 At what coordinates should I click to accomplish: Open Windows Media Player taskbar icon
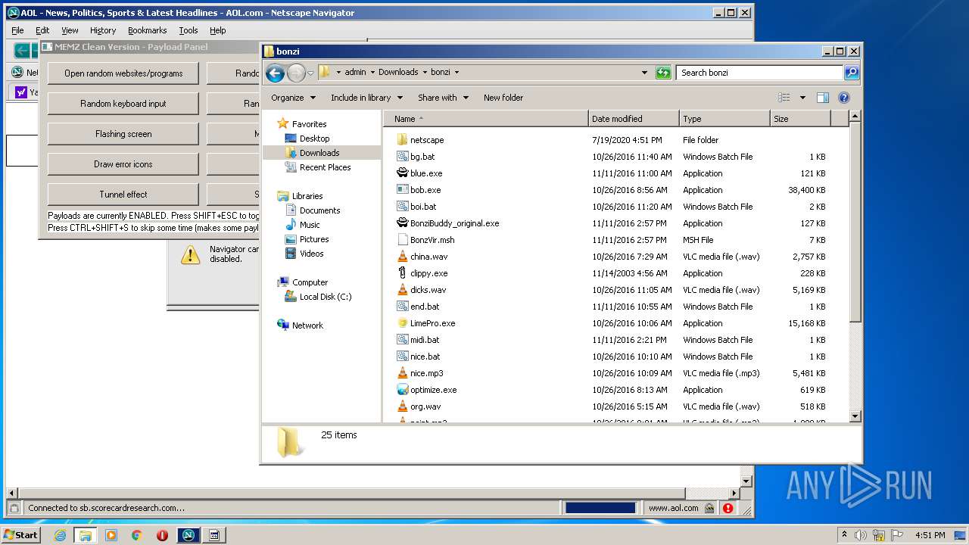(111, 535)
